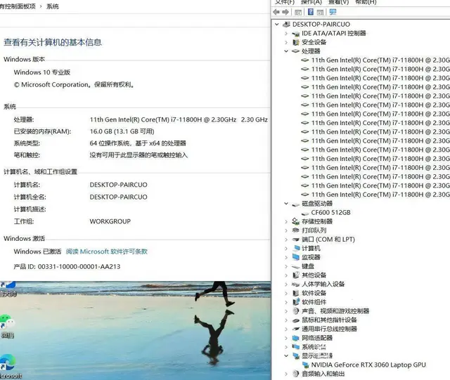Click the Forward arrow in Device Manager toolbar
Viewport: 450px width, 380px height.
[x=285, y=12]
